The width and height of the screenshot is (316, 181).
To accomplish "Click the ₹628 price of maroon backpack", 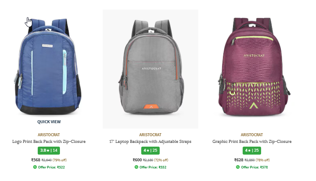I will (238, 160).
